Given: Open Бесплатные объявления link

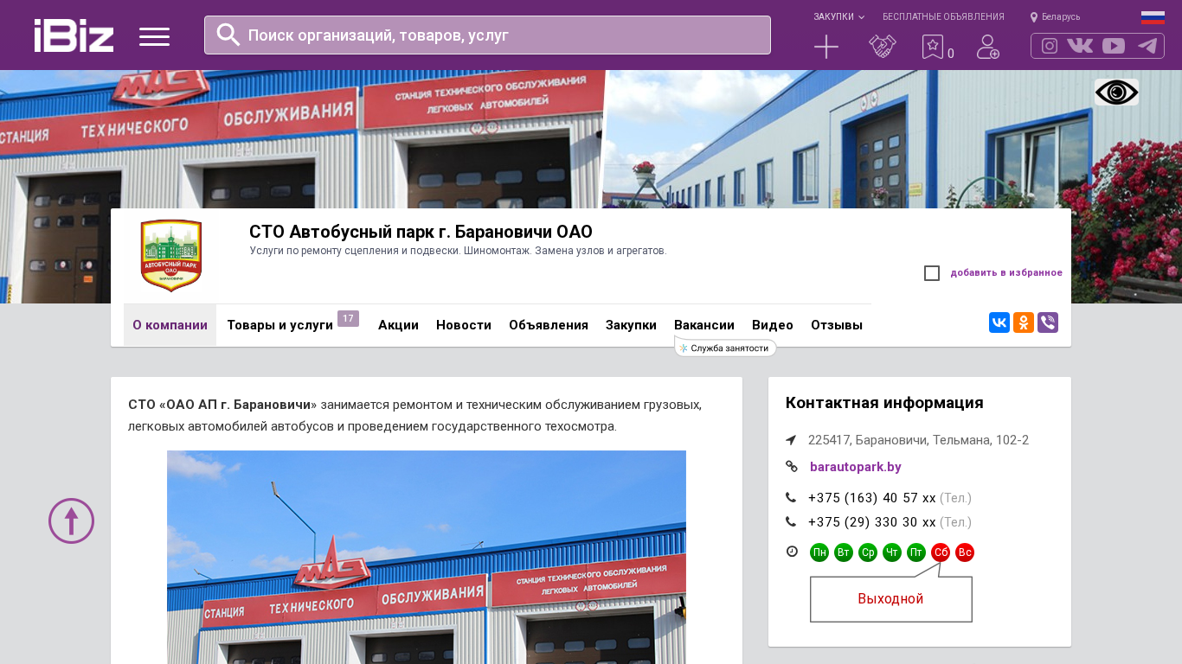Looking at the screenshot, I should click(x=943, y=17).
